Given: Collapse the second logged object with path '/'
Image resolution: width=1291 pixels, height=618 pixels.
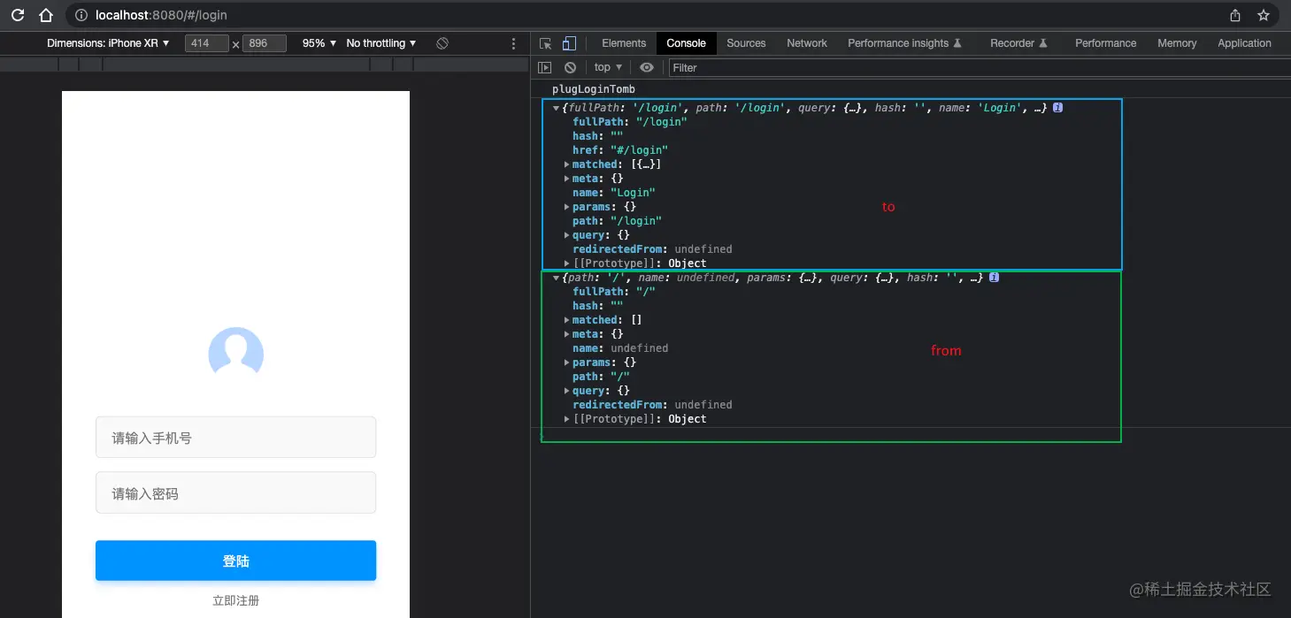Looking at the screenshot, I should coord(557,278).
